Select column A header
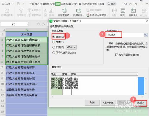 (x=27, y=29)
